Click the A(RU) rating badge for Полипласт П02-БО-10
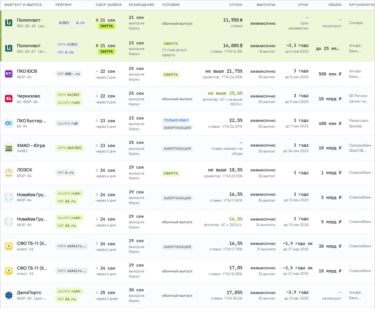 [64, 23]
